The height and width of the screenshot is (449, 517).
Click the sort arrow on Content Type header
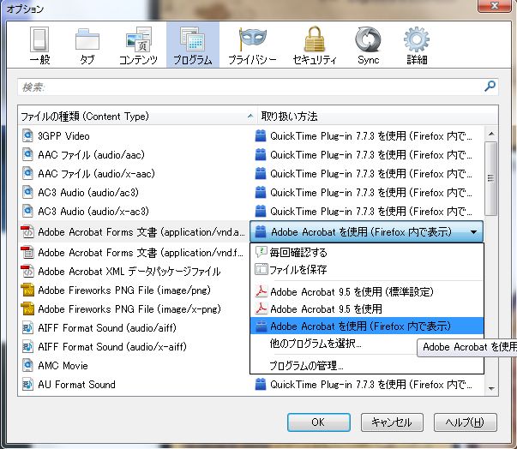pyautogui.click(x=250, y=116)
